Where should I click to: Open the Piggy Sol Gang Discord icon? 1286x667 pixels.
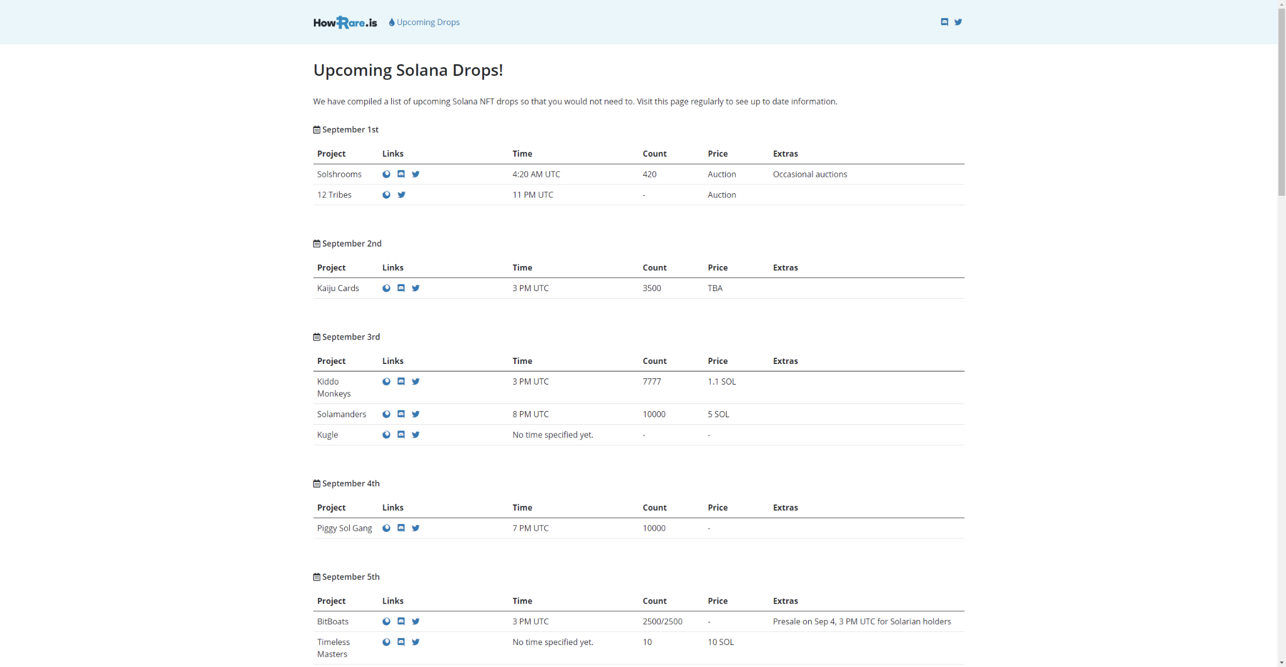coord(401,528)
